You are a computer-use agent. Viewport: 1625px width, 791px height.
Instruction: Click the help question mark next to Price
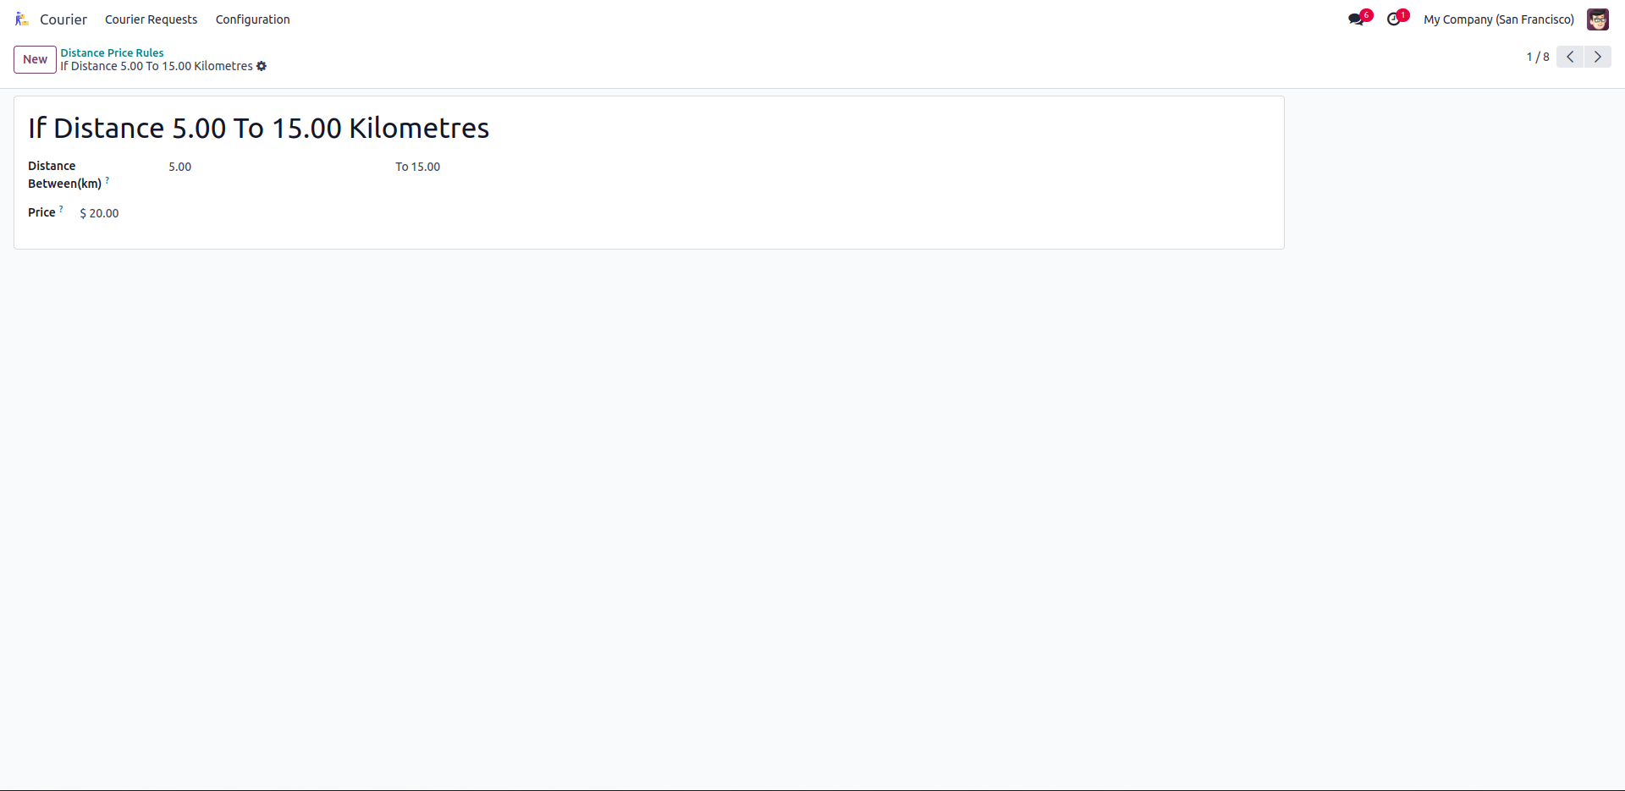61,209
